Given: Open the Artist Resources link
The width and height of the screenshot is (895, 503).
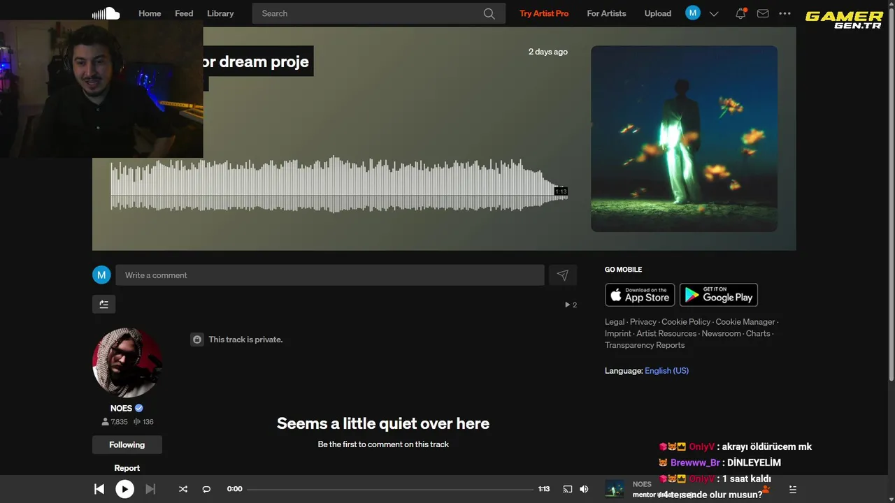Looking at the screenshot, I should [x=666, y=334].
